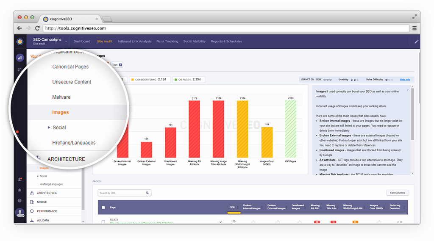
Task: Expand the SEO Campaigns dropdown chevron
Action: (66, 42)
